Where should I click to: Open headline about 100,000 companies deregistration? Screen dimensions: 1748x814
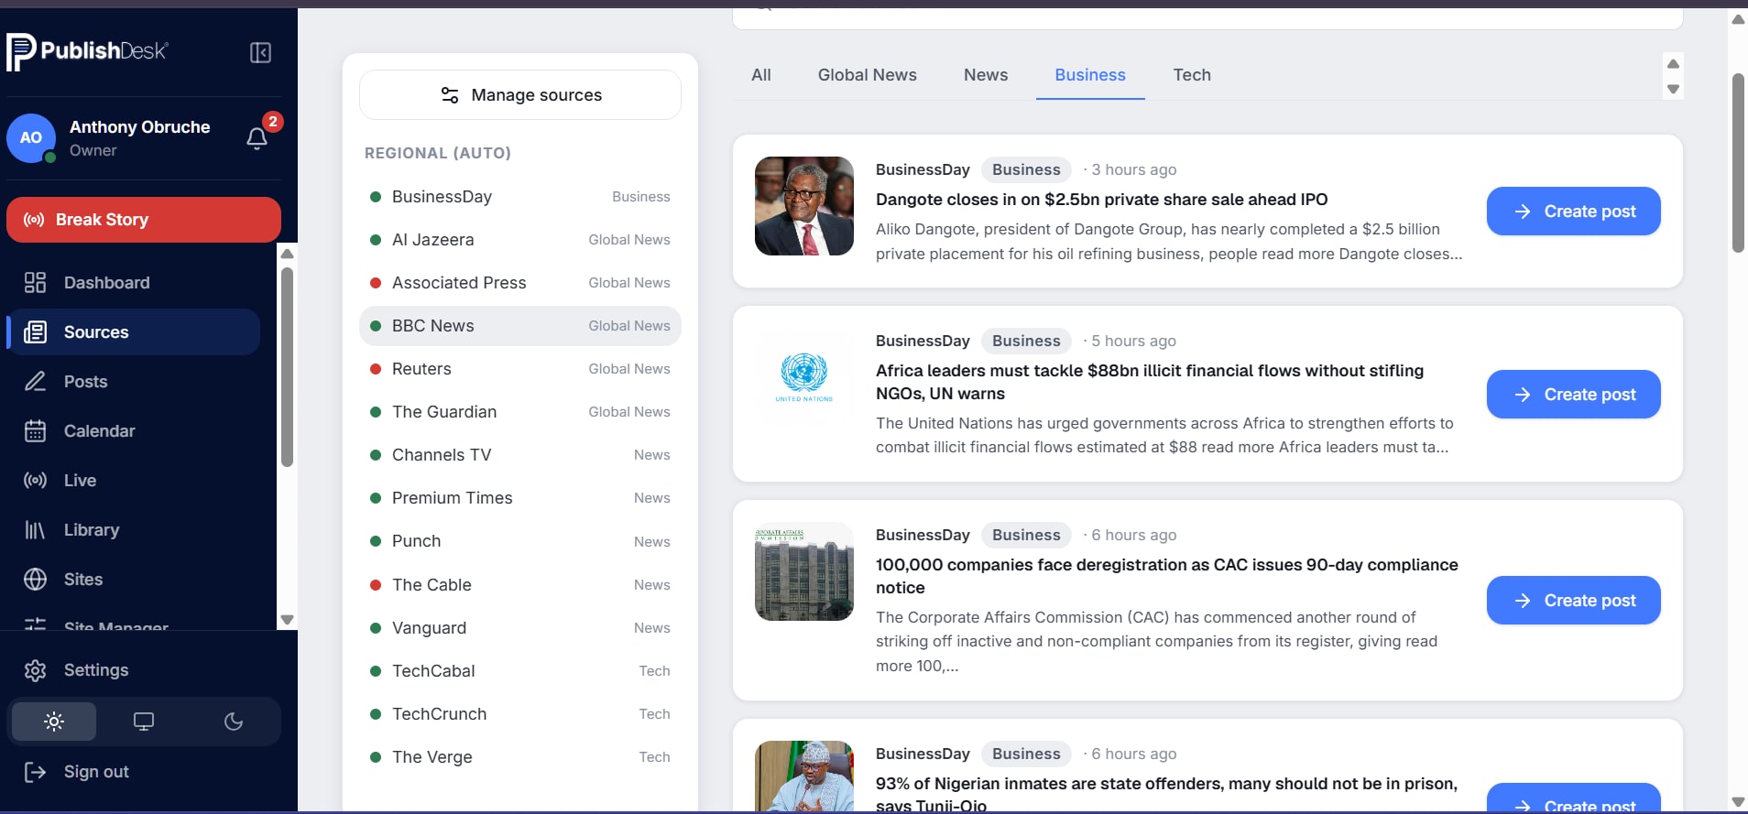[1166, 576]
